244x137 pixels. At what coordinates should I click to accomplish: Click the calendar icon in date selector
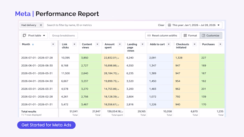169,25
